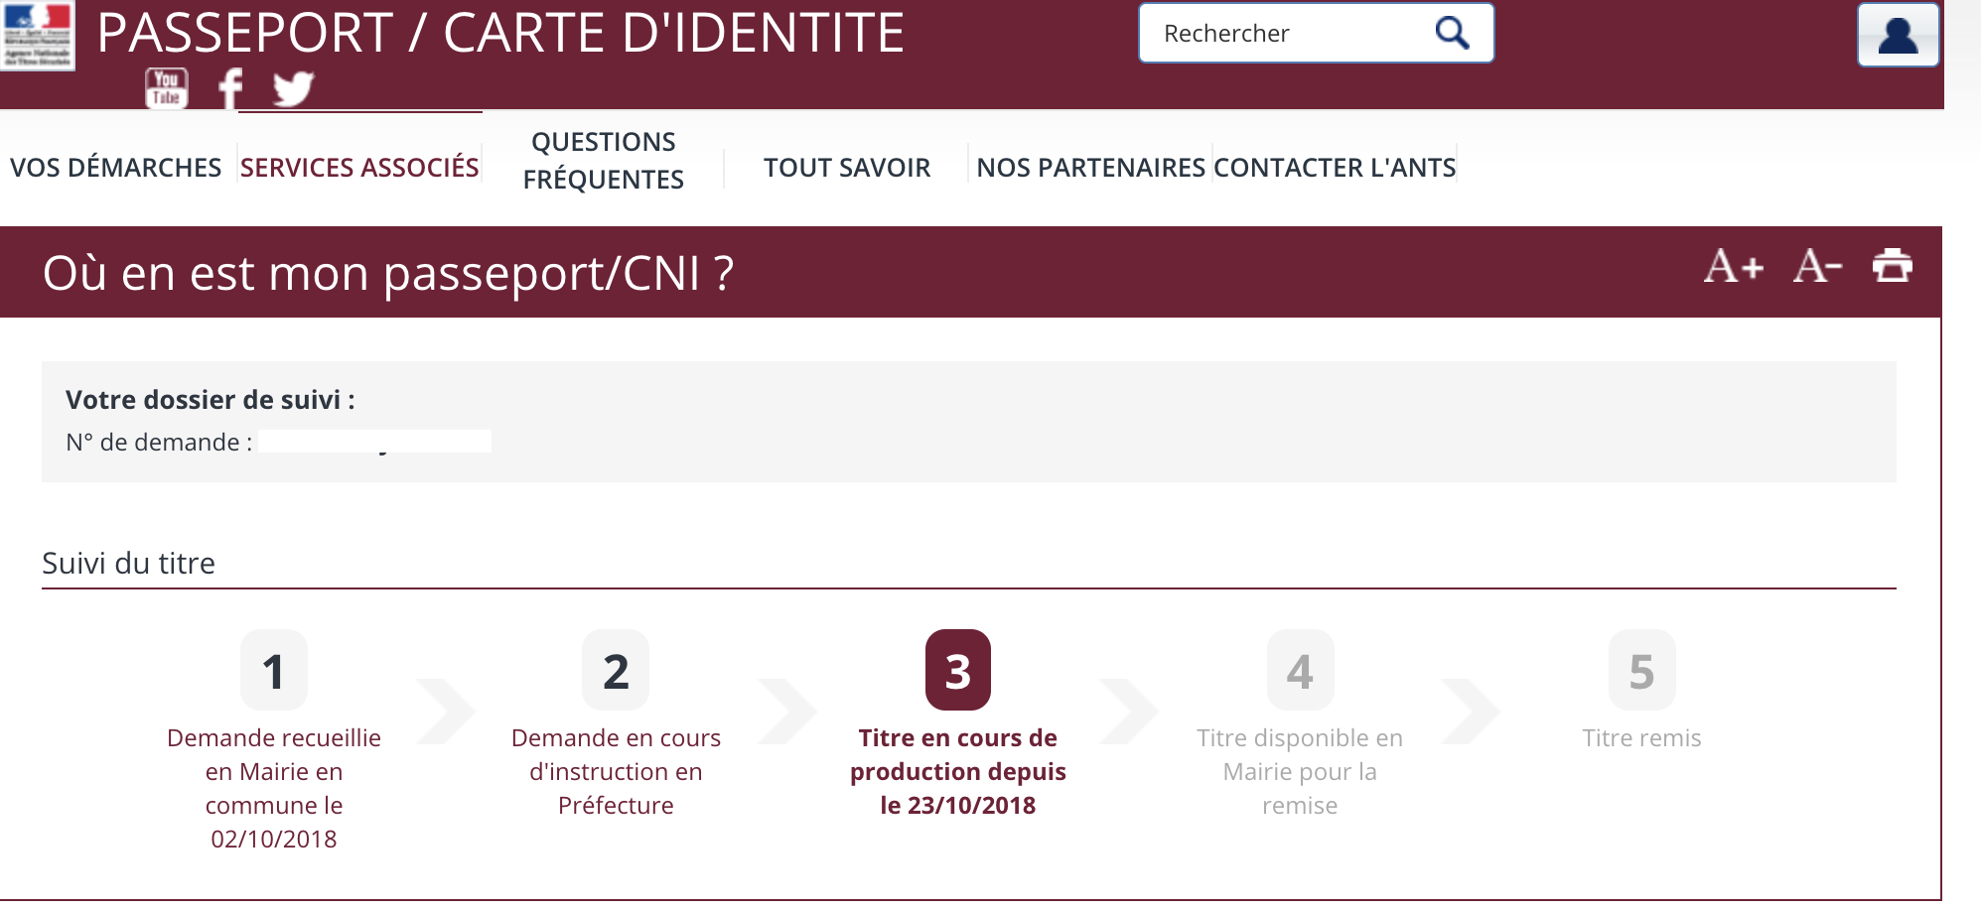Click the search magnifying glass icon
1981x912 pixels.
(1452, 33)
